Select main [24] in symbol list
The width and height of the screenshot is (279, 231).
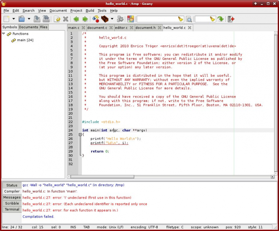pos(25,40)
